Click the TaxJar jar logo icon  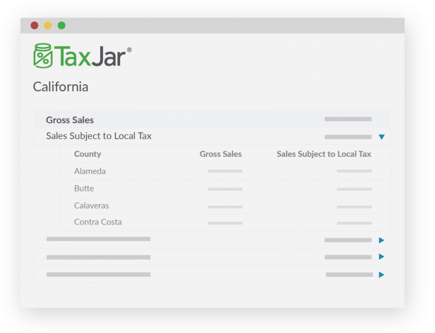coord(43,56)
